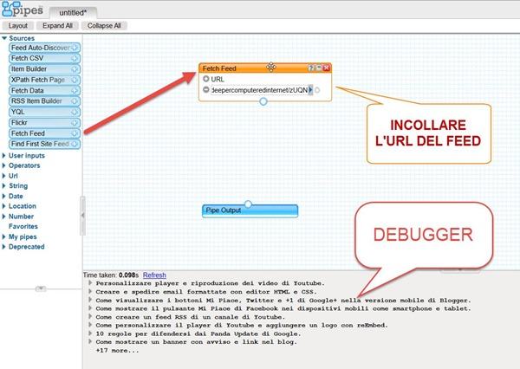Select the Flickr source module label
This screenshot has height=369, width=520.
point(19,123)
